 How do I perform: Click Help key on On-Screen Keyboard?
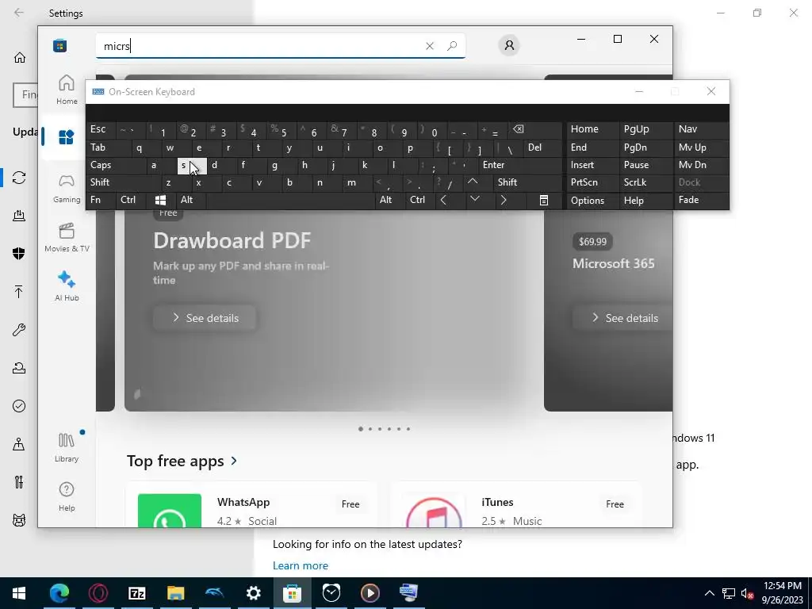coord(645,200)
